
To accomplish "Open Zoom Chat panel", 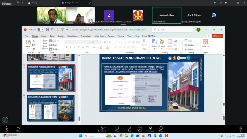I will [x=129, y=129].
